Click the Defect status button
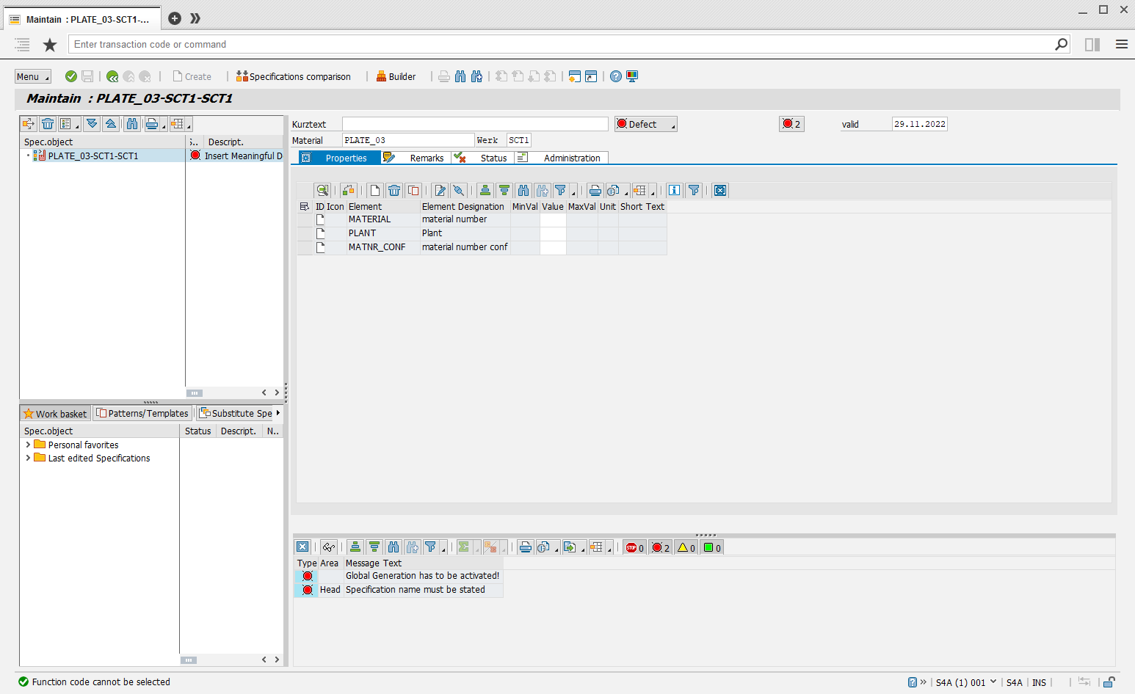 645,123
